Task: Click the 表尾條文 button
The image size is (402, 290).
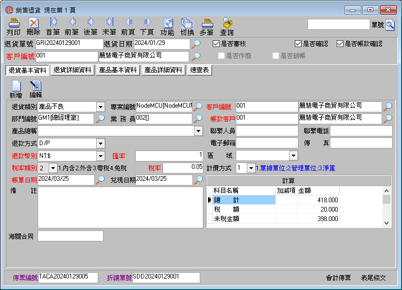Action: tap(373, 277)
